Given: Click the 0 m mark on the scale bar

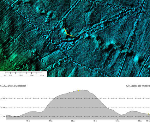Looking at the screenshot, I should pyautogui.click(x=5, y=75).
